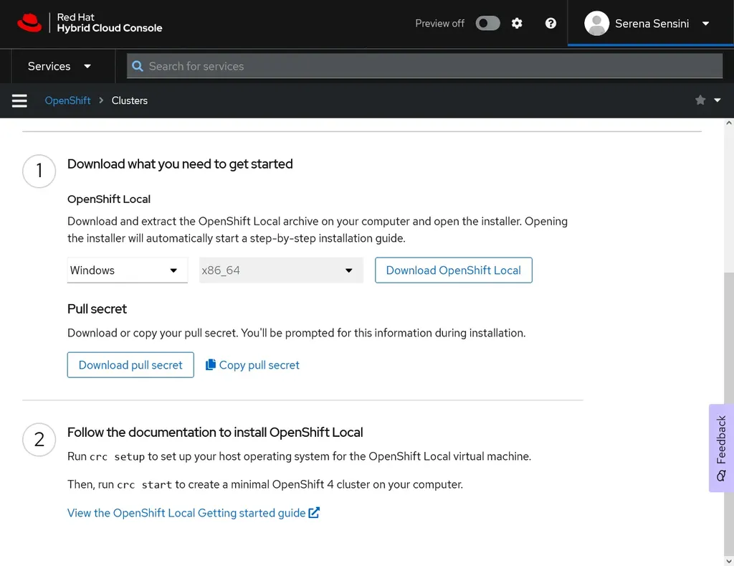
Task: Click the page vertical scrollbar thumb
Action: click(728, 412)
